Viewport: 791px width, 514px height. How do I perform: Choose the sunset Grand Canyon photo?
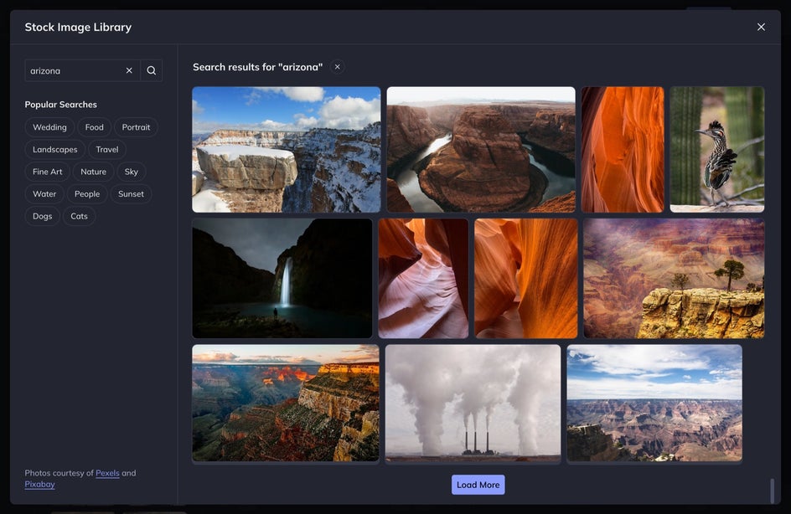pos(286,403)
